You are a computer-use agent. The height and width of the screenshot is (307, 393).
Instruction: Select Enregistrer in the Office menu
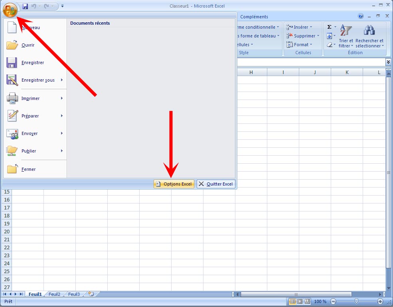click(x=36, y=63)
